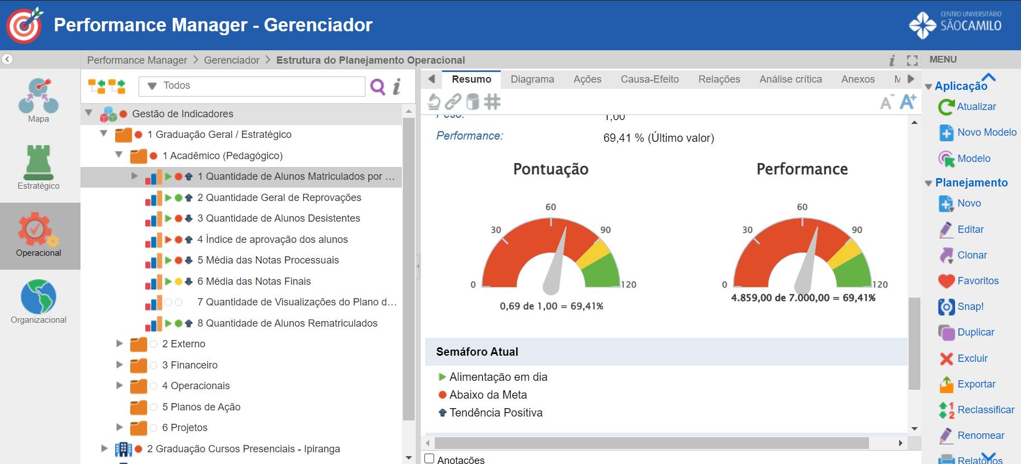Select the Resumo tab
Screen dimensions: 1021x464
click(472, 79)
